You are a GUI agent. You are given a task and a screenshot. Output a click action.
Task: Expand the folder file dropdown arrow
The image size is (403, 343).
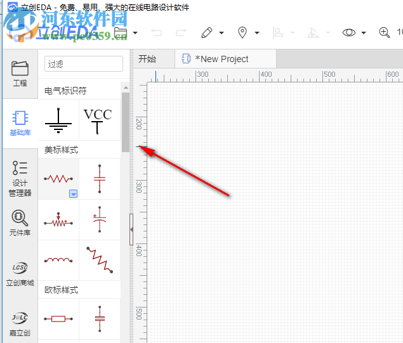pos(135,33)
